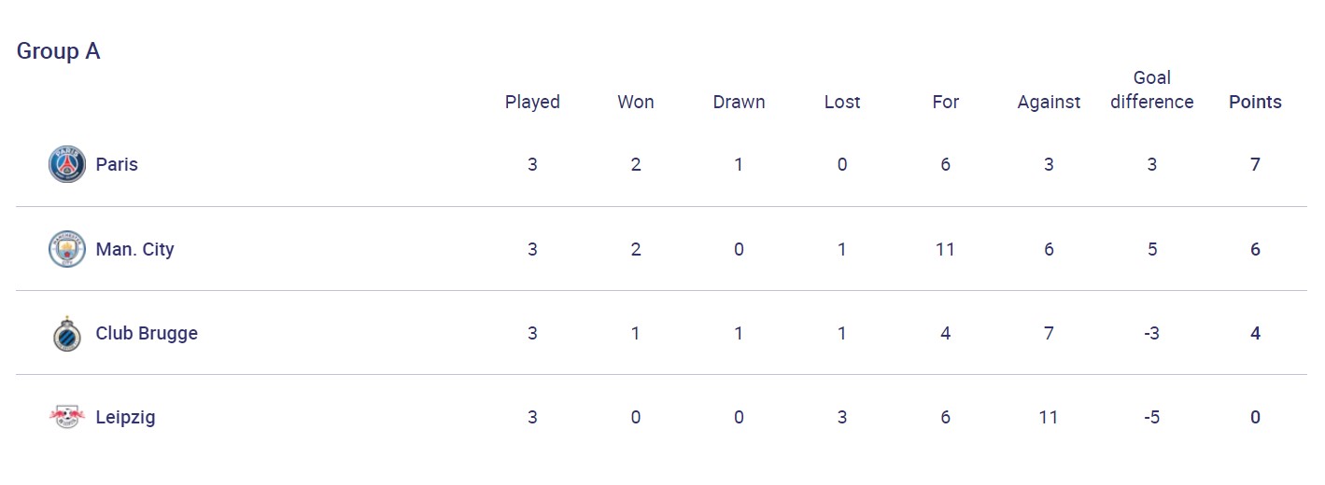This screenshot has height=485, width=1325.
Task: Click the Club Brugge club crest
Action: pos(66,333)
